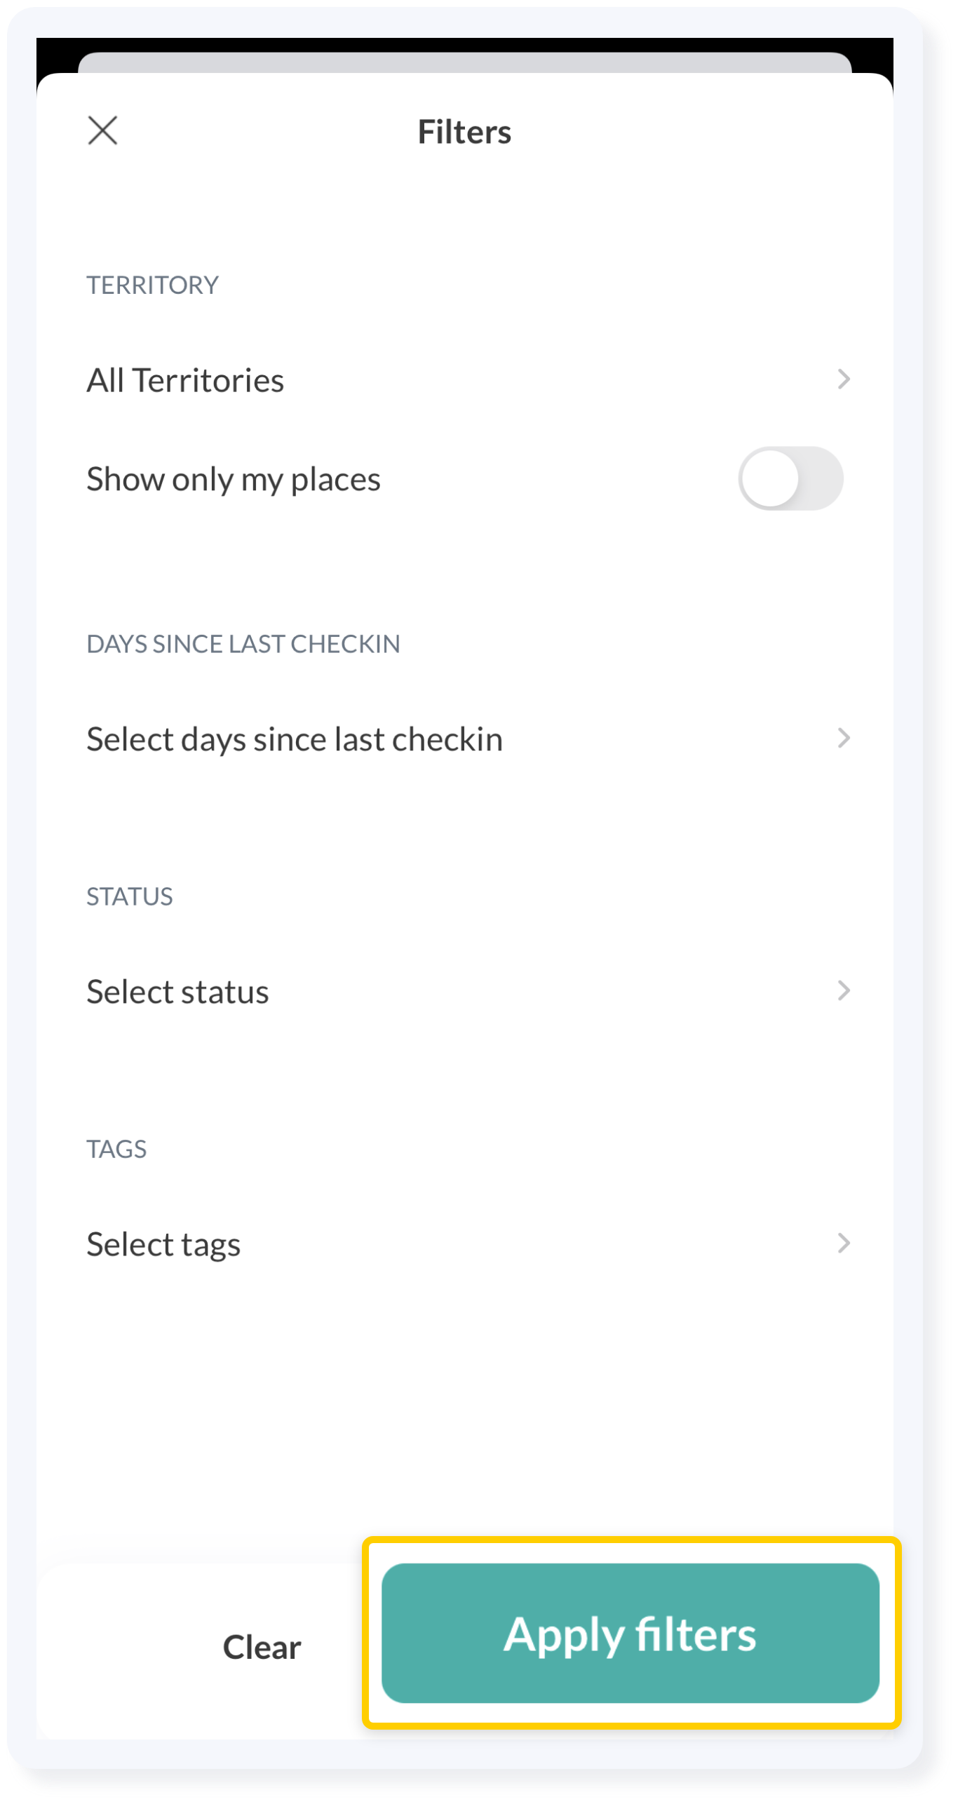Click the chevron arrow beside Select tags
This screenshot has height=1804, width=958.
[x=844, y=1244]
